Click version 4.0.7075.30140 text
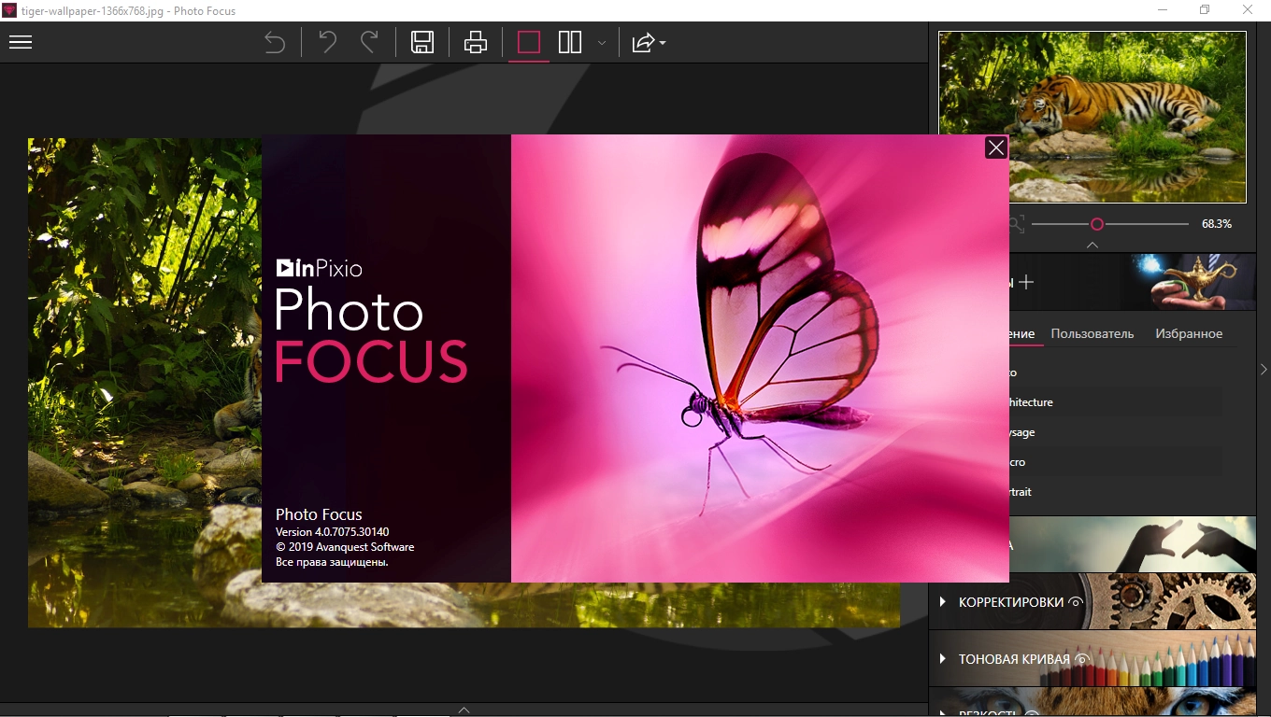 (x=333, y=532)
